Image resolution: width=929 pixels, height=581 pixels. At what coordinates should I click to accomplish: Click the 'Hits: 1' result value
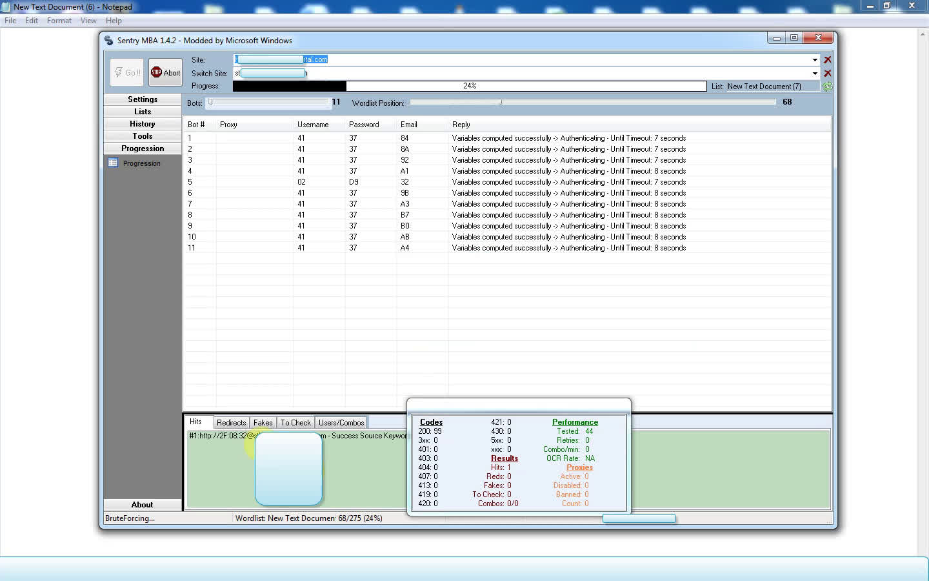(501, 467)
